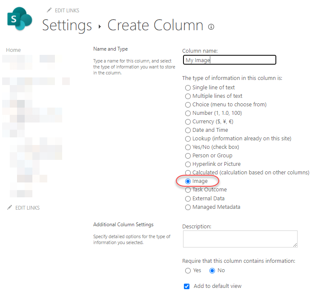Click the info icon beside Create Column
The width and height of the screenshot is (318, 293).
211,27
